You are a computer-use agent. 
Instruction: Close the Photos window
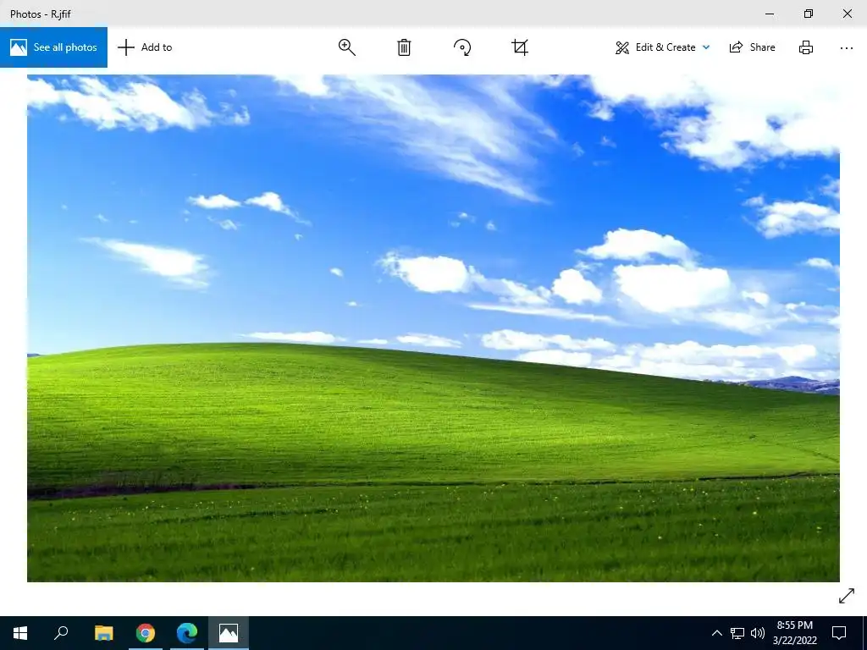(847, 14)
